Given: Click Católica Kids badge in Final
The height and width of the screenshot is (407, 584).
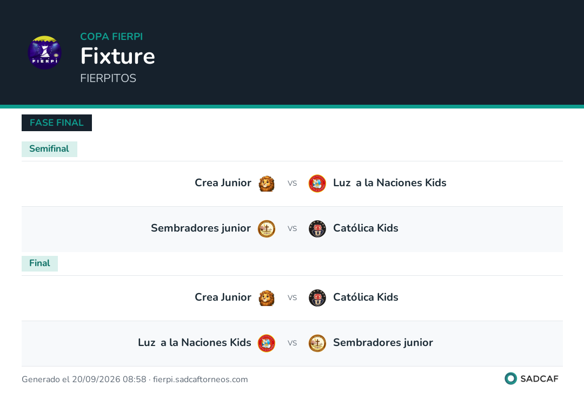Looking at the screenshot, I should [x=317, y=298].
